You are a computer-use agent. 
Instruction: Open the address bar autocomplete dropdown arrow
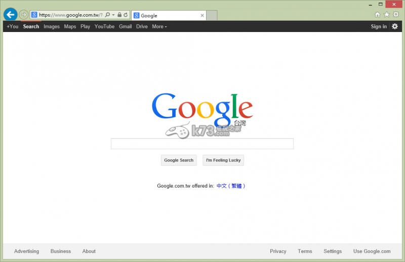coord(113,15)
